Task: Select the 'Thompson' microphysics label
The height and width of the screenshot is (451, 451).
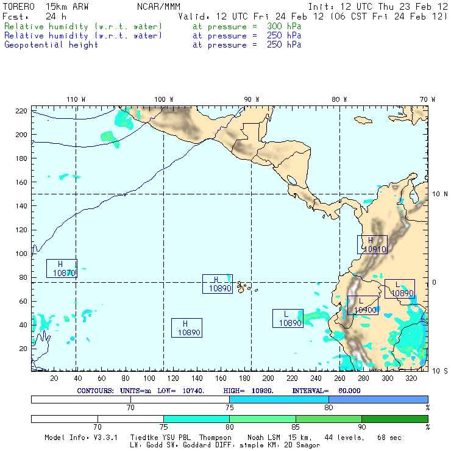Action: click(x=215, y=438)
